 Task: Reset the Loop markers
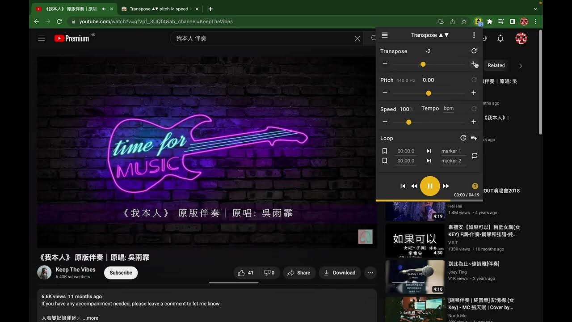click(463, 138)
